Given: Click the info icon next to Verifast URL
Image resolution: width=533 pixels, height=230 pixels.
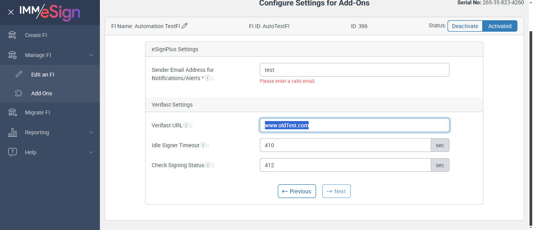Looking at the screenshot, I should [x=187, y=125].
